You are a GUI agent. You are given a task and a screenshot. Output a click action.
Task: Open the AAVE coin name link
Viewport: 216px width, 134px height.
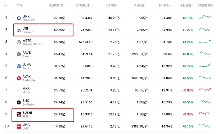click(27, 53)
